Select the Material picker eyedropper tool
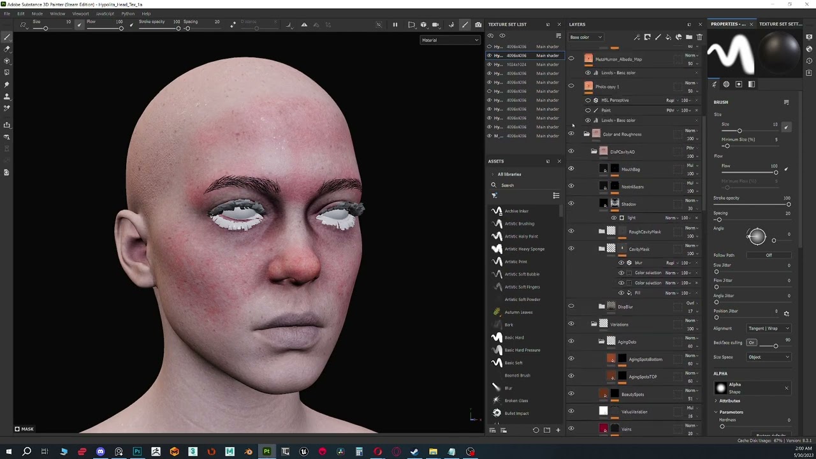 (7, 108)
